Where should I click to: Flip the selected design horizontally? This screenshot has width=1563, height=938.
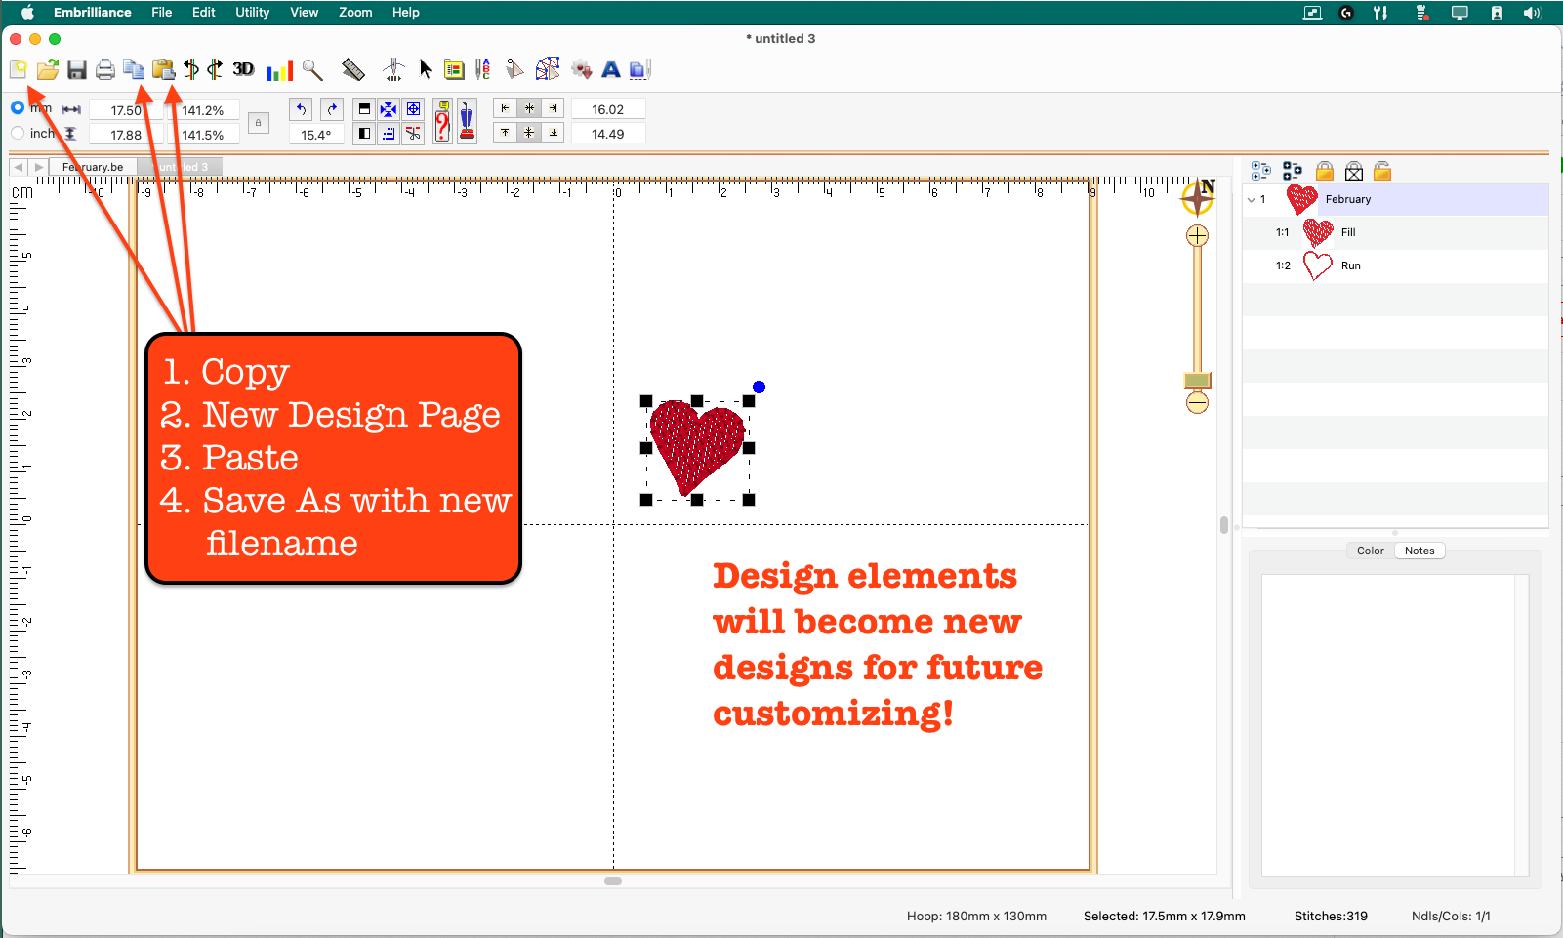(191, 69)
